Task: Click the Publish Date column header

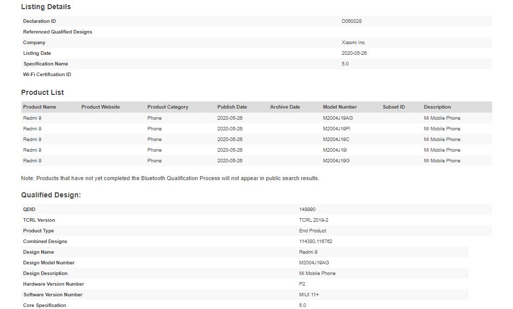Action: 232,107
